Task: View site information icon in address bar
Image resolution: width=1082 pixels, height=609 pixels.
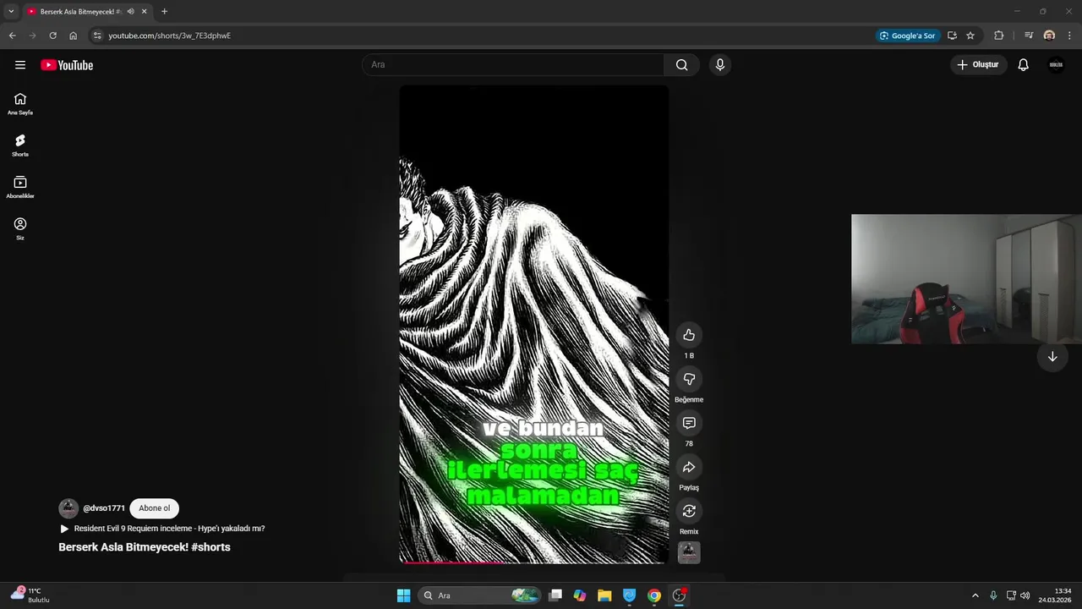Action: tap(97, 36)
